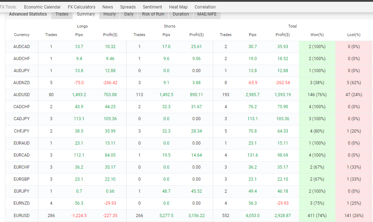Click EURNZD won cell 3 (75%)
The image size is (373, 222).
pos(317,203)
